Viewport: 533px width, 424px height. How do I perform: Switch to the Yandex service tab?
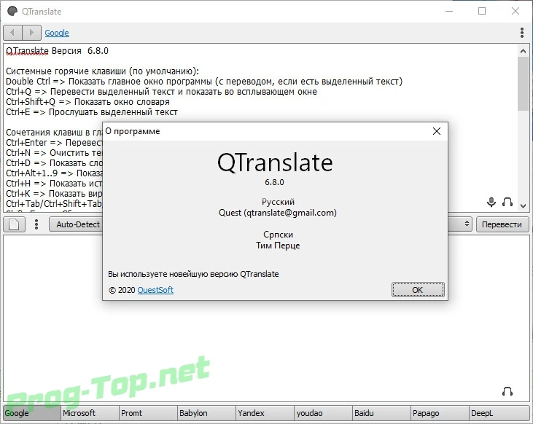click(x=265, y=413)
